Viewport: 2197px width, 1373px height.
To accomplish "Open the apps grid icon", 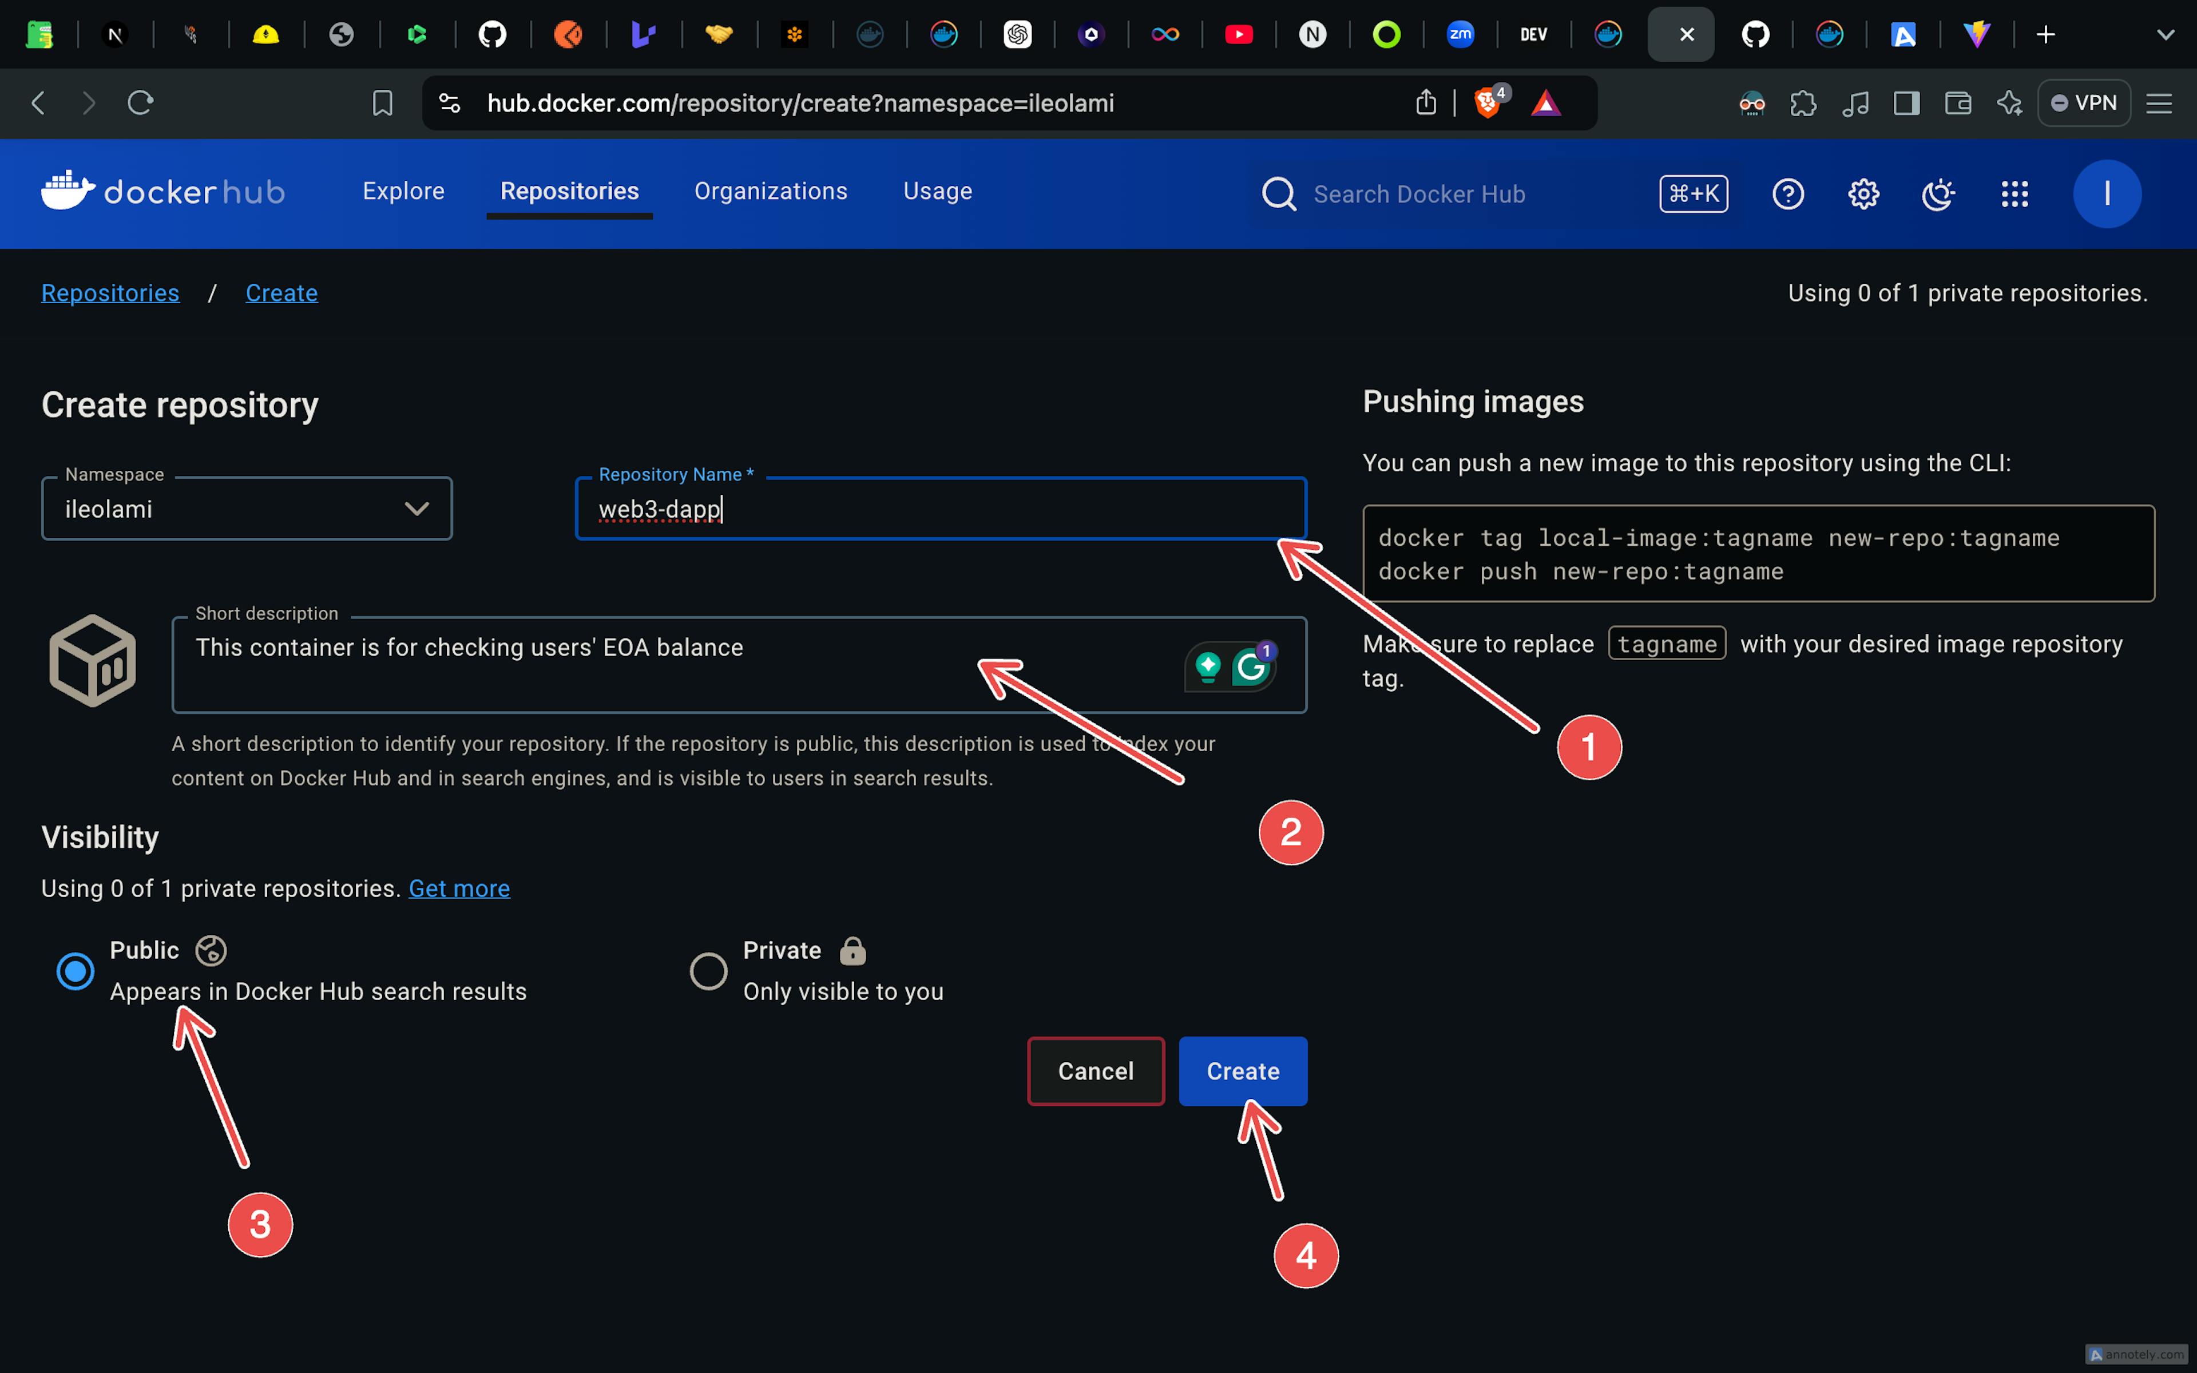I will pyautogui.click(x=2014, y=193).
